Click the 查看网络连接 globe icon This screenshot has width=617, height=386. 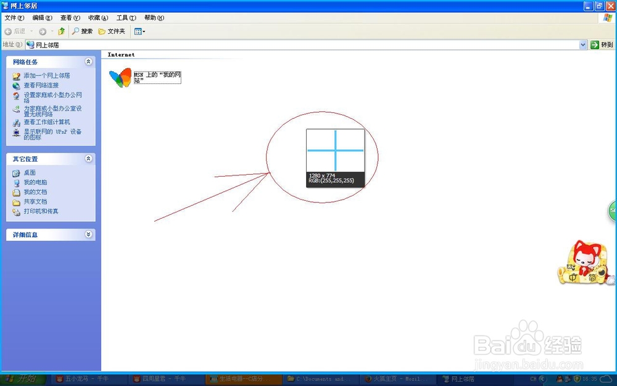(x=16, y=85)
